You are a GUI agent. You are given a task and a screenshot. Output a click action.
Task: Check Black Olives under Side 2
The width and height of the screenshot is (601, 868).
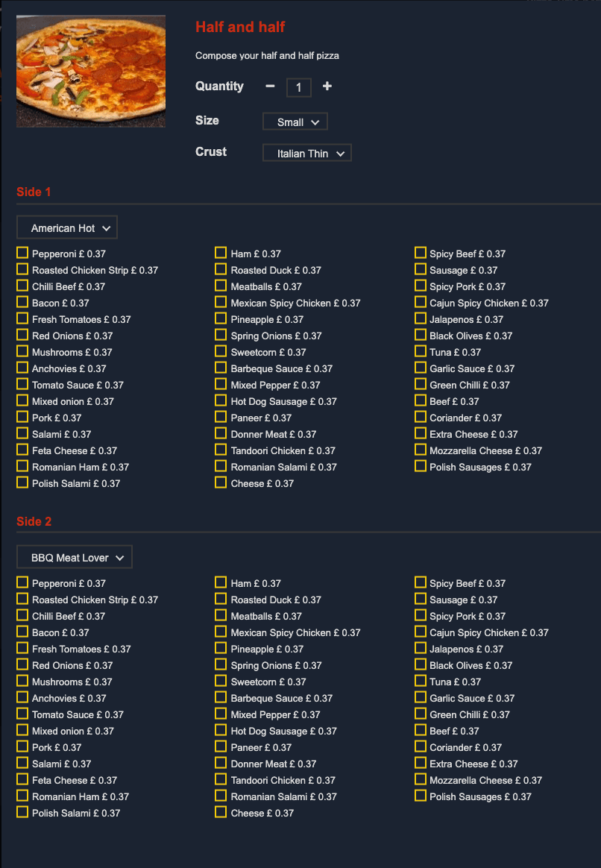pyautogui.click(x=420, y=665)
